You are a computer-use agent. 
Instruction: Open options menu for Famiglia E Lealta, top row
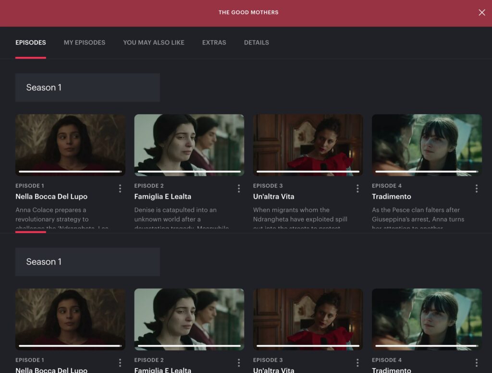(x=239, y=188)
